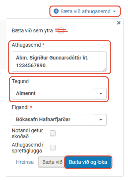Expand the Tegund dropdown arrow
Viewport: 128px width, 180px height.
coord(100,94)
